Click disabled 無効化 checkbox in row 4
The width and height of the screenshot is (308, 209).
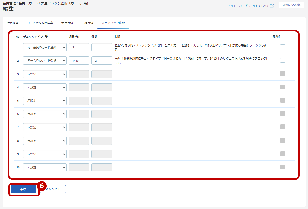click(283, 87)
